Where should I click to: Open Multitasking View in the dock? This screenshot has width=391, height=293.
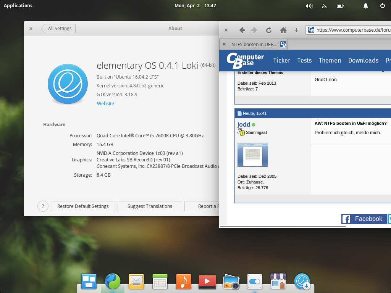[89, 282]
